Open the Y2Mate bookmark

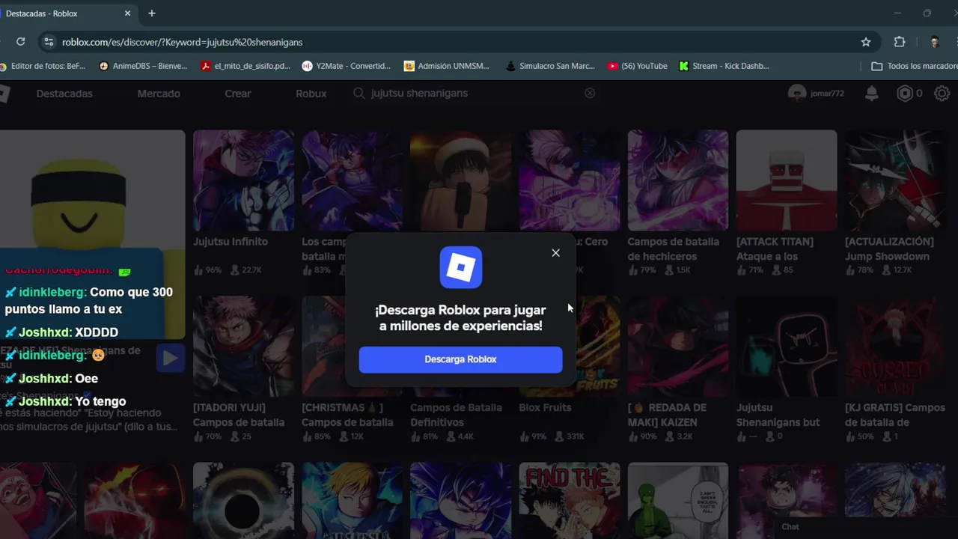click(347, 66)
